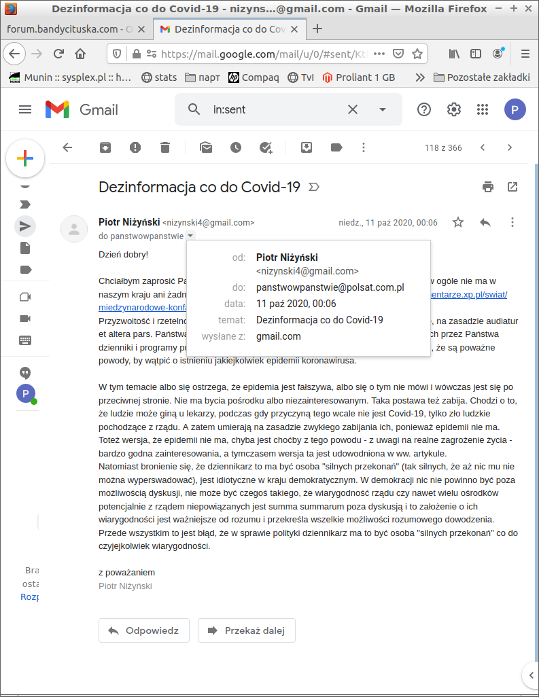Image resolution: width=539 pixels, height=697 pixels.
Task: Mark the email as unread
Action: tap(206, 147)
